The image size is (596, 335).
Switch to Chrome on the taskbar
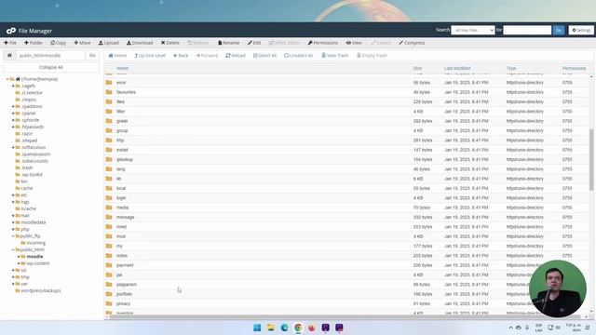pos(298,328)
